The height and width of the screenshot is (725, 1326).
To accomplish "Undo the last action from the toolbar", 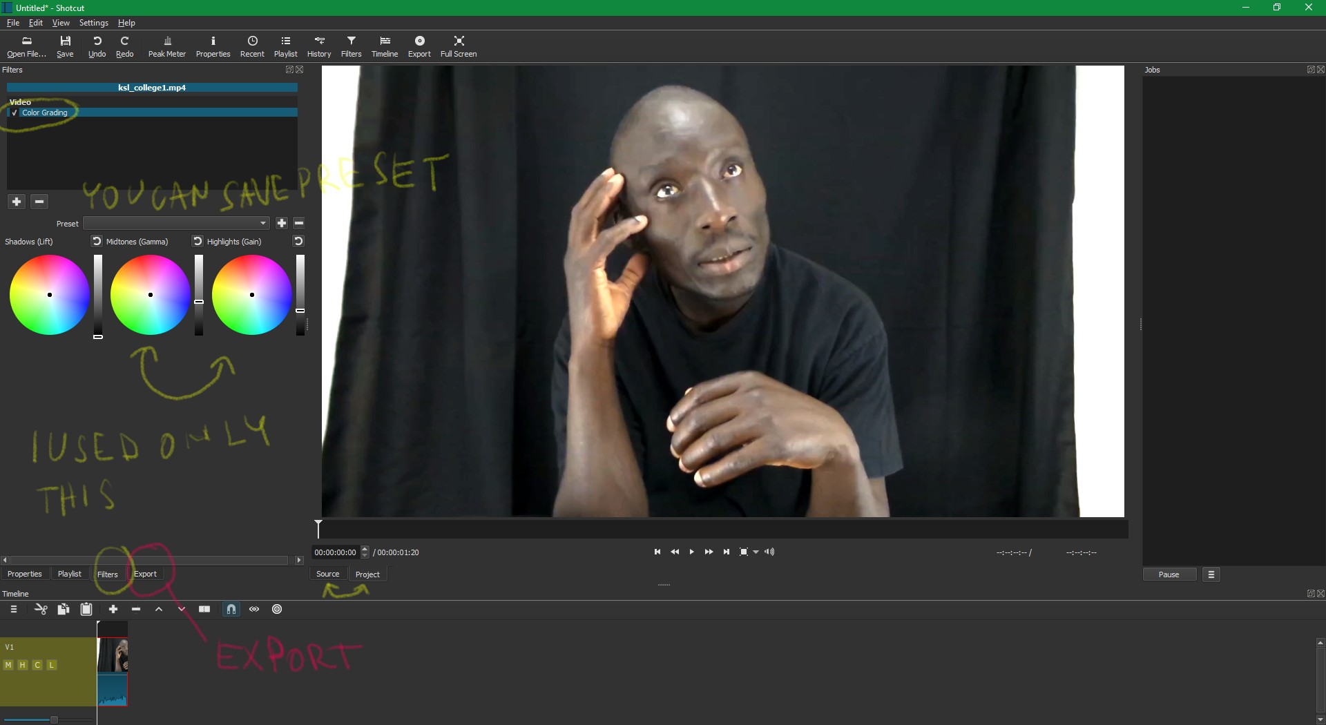I will [x=97, y=46].
